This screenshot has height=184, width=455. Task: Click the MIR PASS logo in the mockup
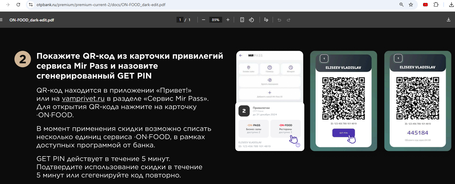(x=255, y=55)
